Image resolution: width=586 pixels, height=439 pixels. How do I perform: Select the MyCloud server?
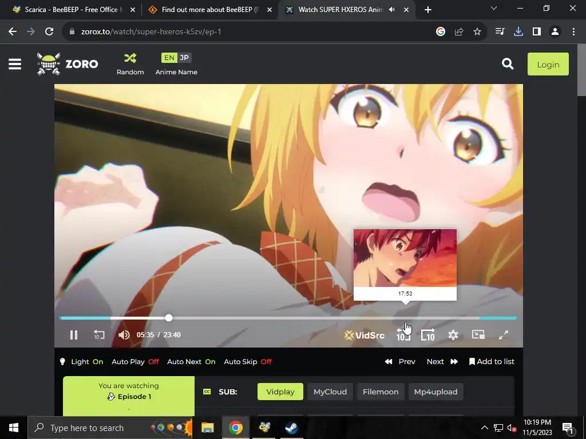click(x=330, y=392)
